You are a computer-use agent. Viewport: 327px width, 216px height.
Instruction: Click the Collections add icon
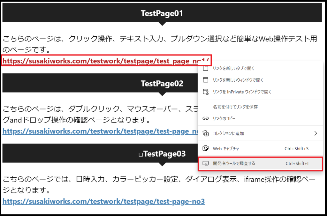206,133
